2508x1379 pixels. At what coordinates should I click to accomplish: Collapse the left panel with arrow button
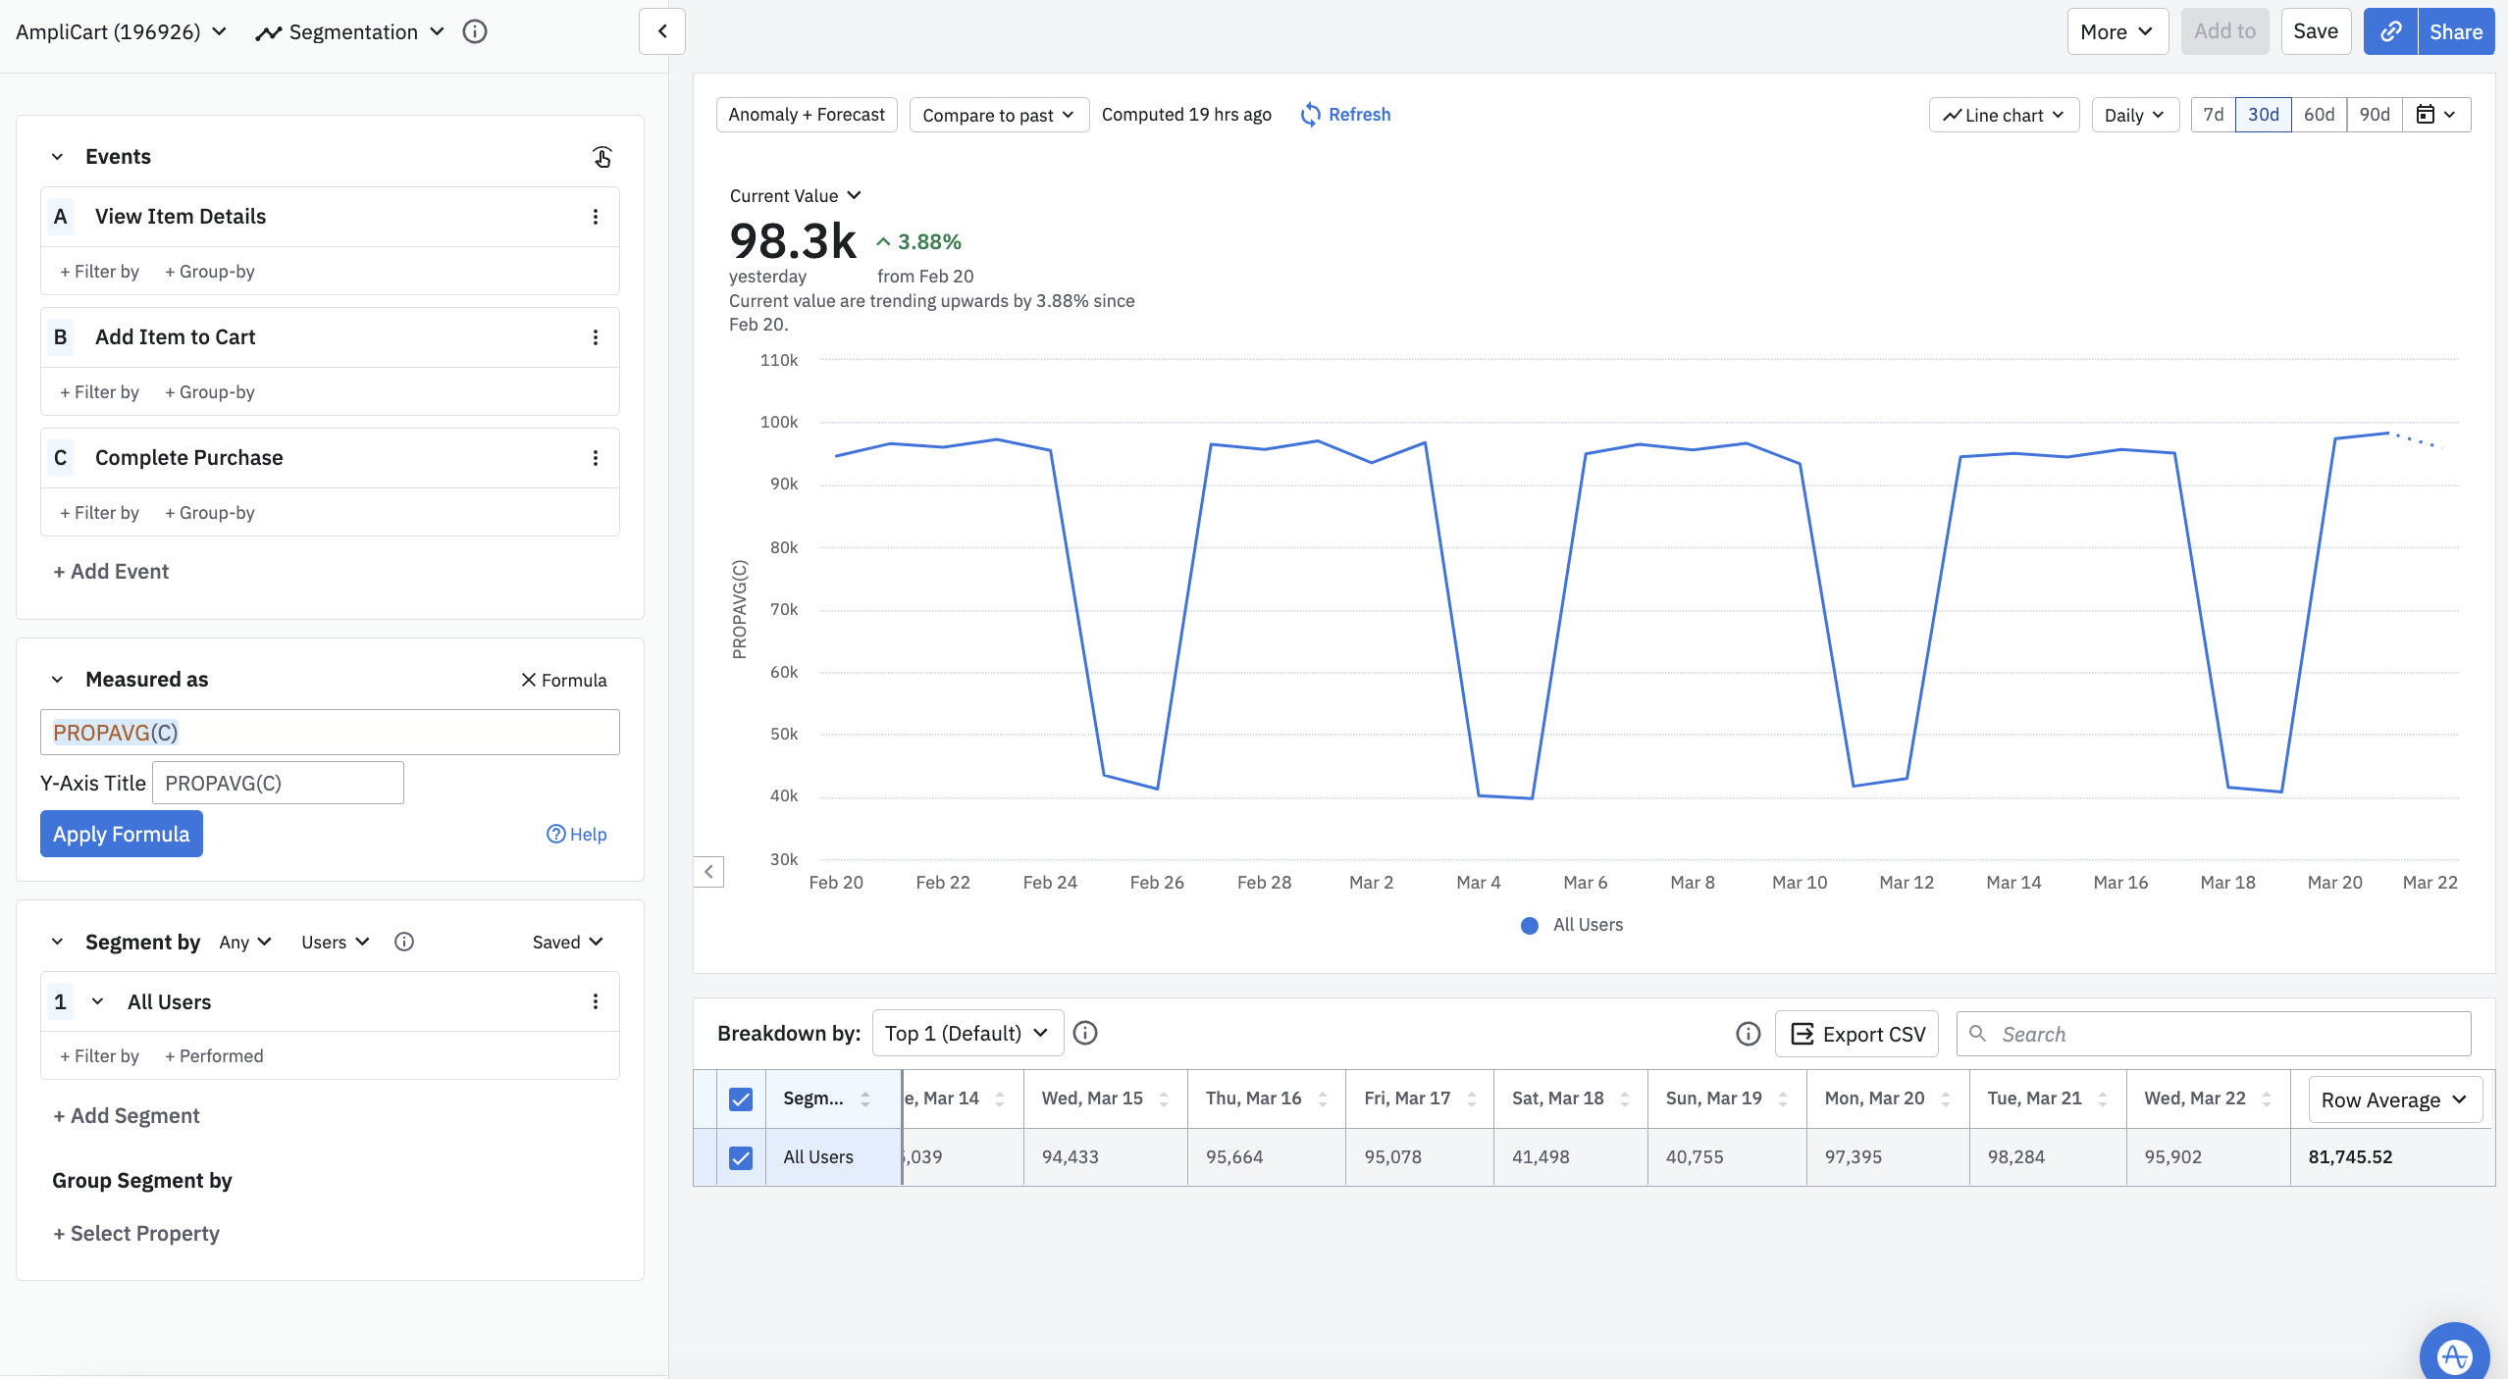coord(662,31)
